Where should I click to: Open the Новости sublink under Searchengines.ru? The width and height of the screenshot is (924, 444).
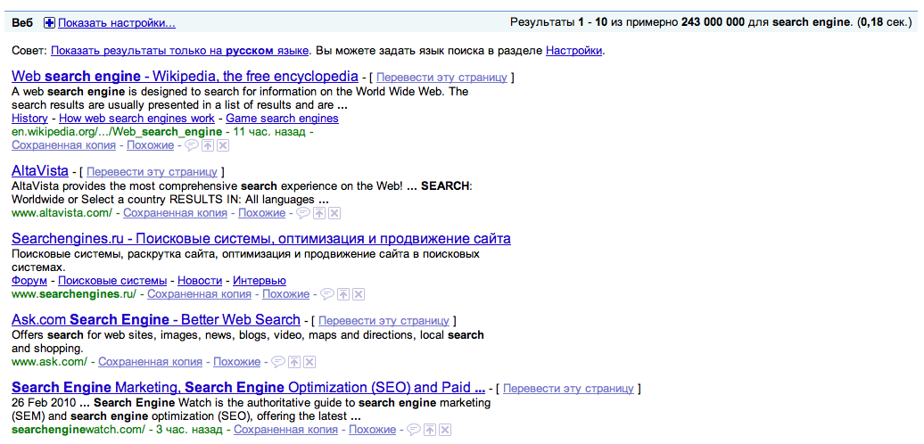click(200, 281)
